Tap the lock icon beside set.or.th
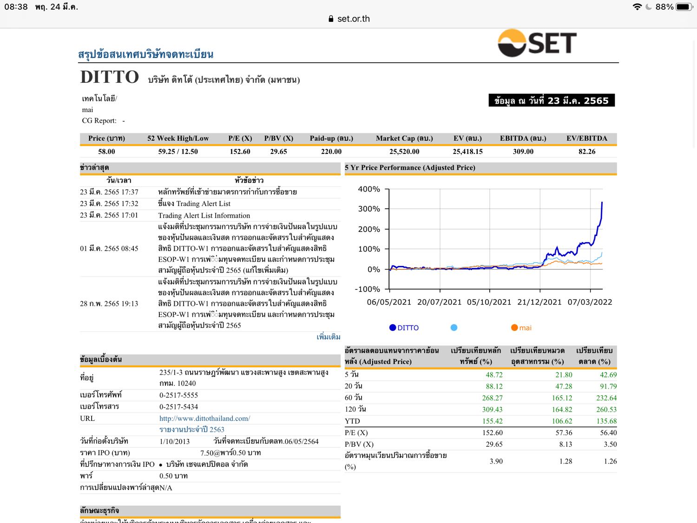The width and height of the screenshot is (697, 523). pyautogui.click(x=331, y=19)
